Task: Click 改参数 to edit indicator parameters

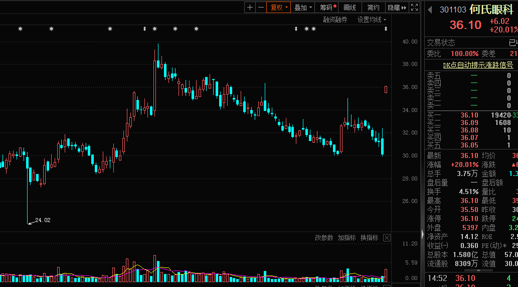Action: click(x=324, y=237)
